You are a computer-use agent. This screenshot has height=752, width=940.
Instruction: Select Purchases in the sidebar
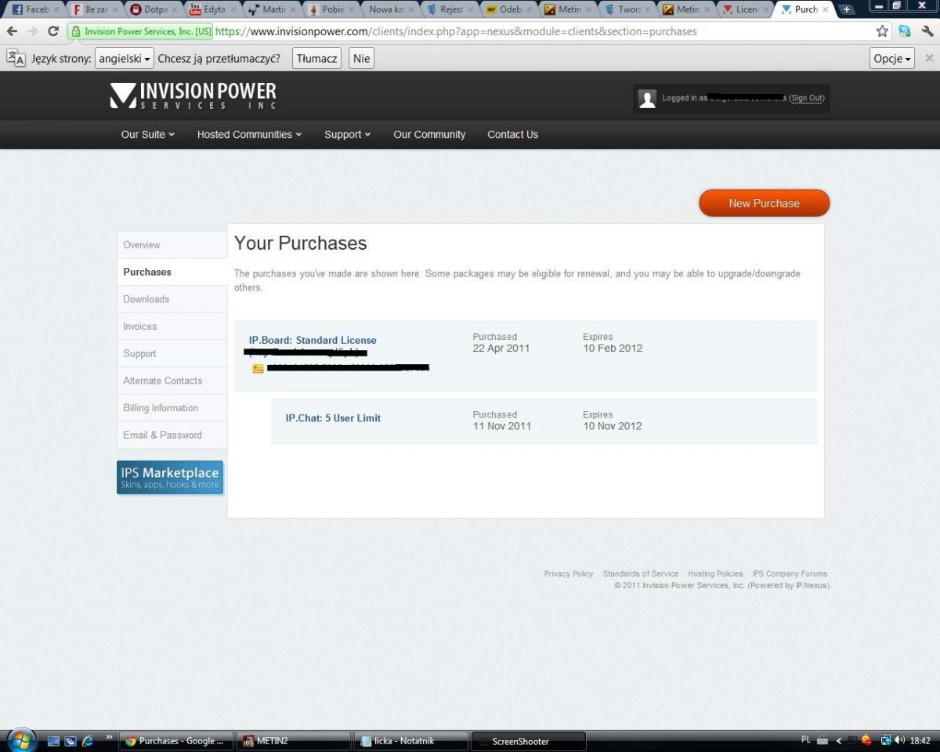point(172,272)
